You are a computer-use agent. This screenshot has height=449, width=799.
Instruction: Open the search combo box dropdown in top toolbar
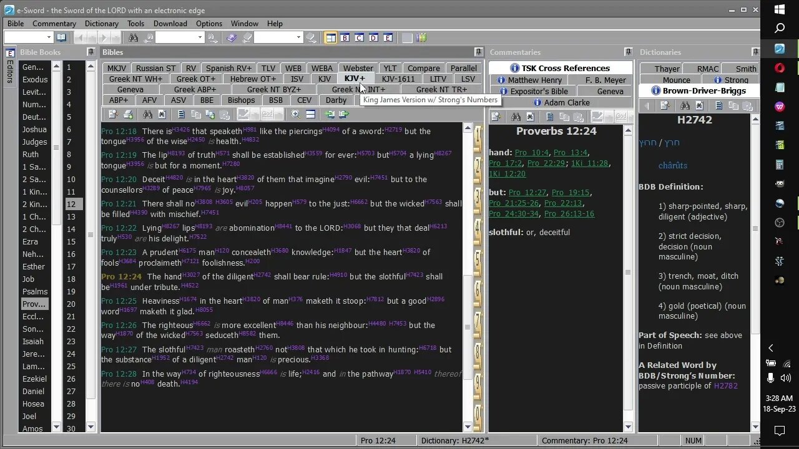coord(200,37)
